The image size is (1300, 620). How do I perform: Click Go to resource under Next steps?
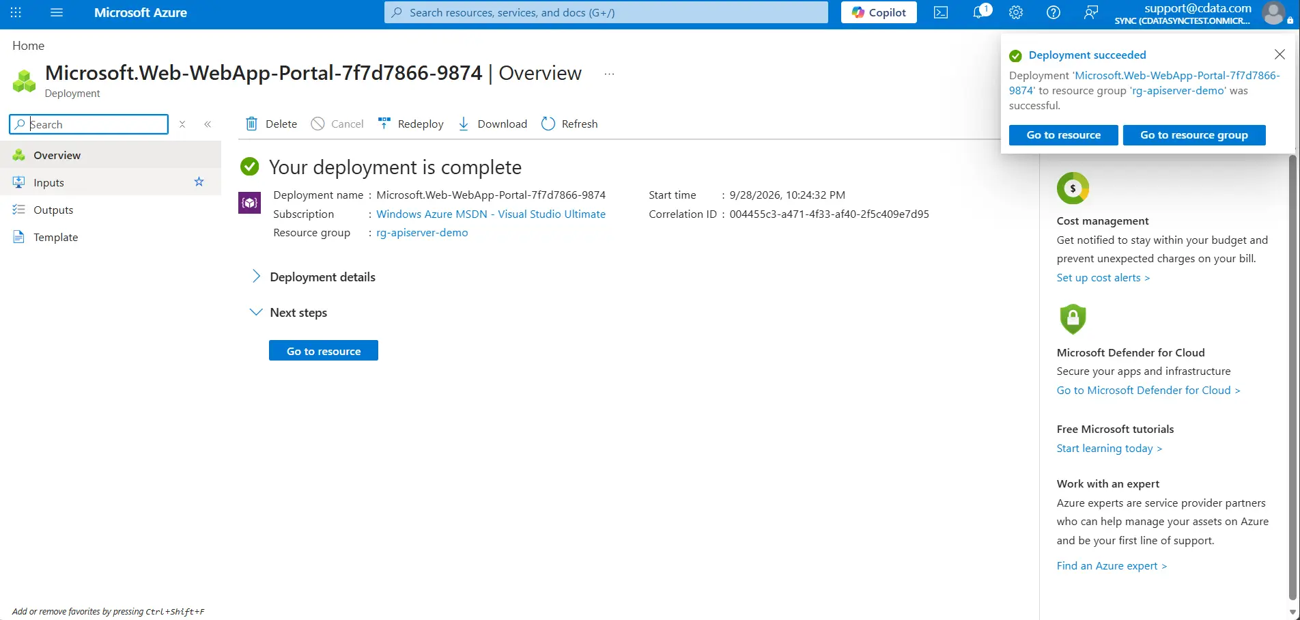324,350
